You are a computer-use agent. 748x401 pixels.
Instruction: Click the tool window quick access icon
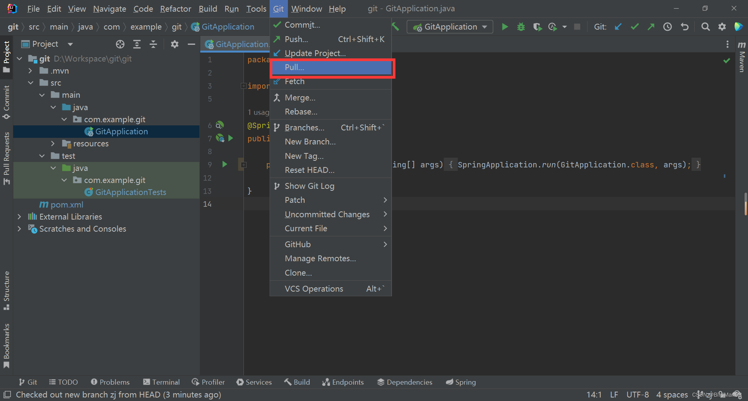click(x=7, y=394)
